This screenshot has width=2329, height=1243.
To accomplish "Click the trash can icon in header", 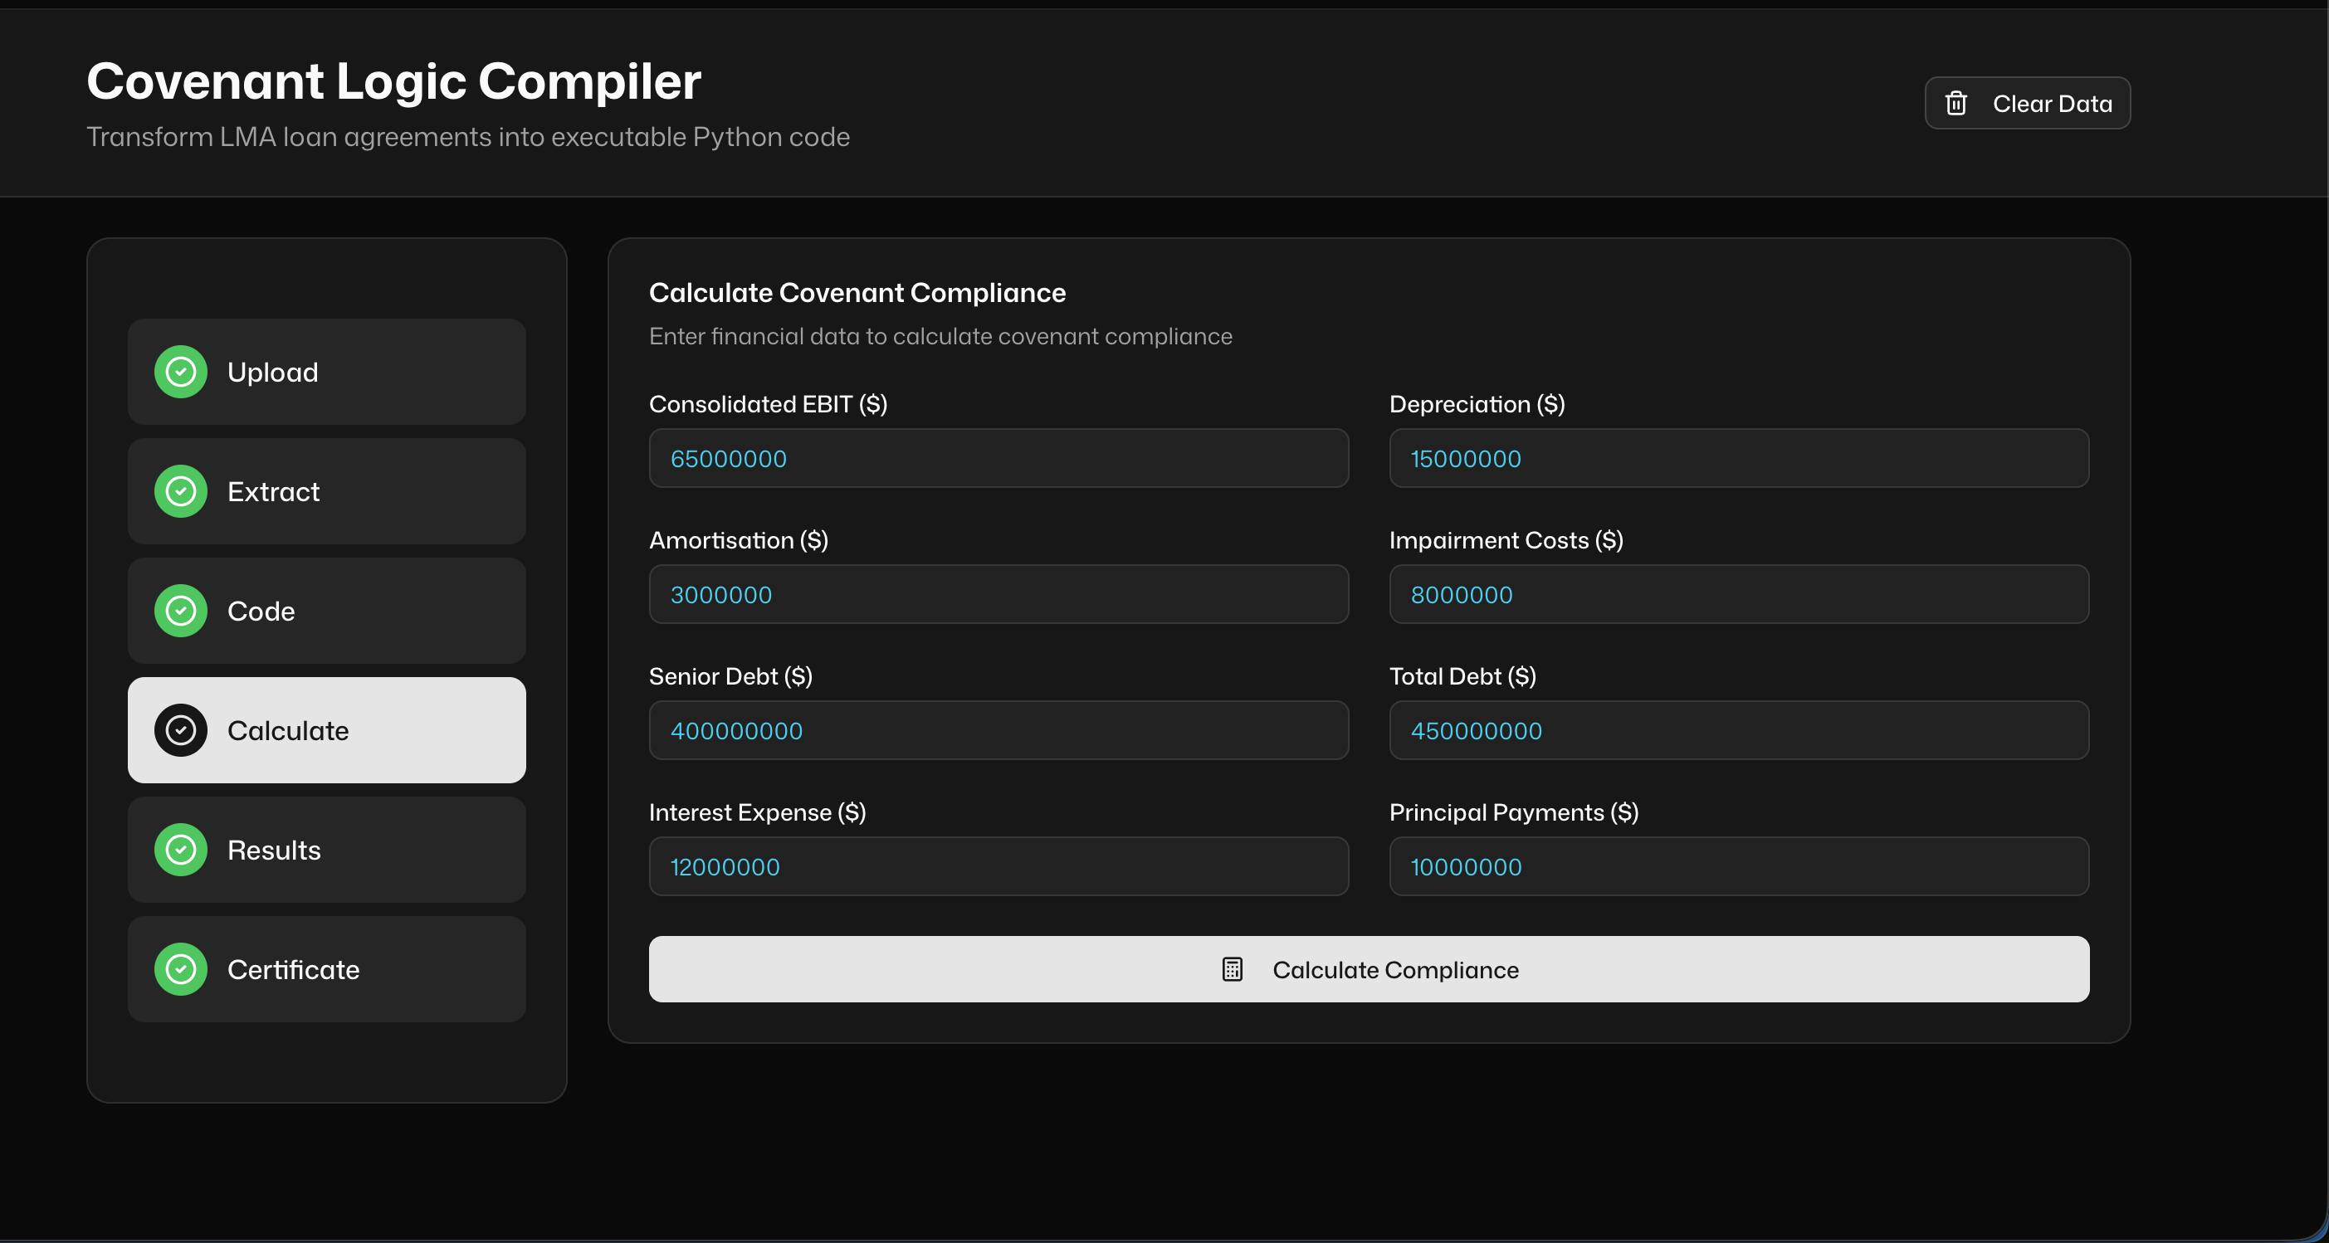I will [1955, 103].
